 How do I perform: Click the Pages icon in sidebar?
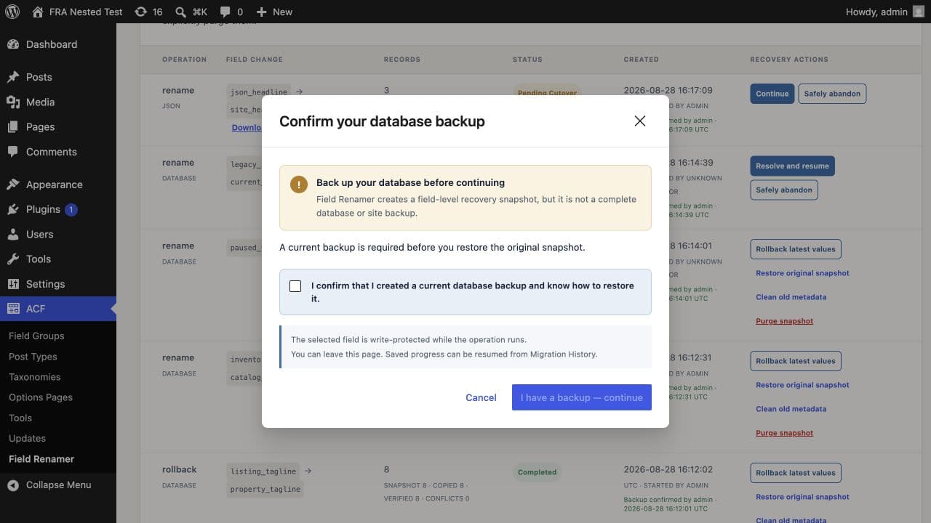click(x=13, y=126)
